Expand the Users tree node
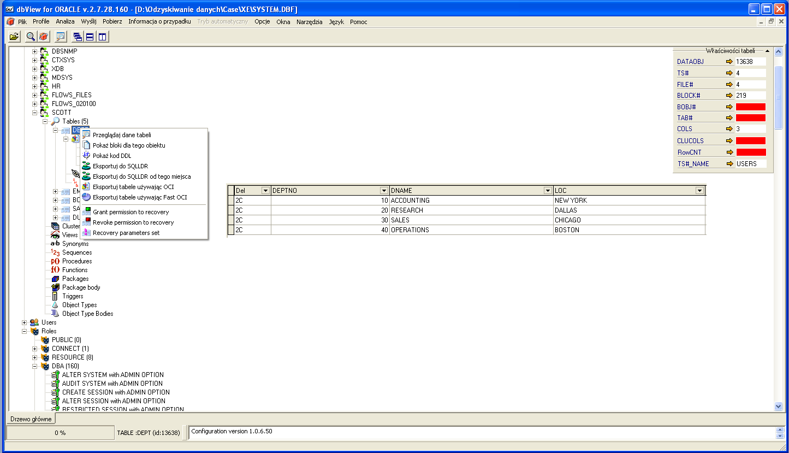Viewport: 789px width, 453px height. pos(25,322)
